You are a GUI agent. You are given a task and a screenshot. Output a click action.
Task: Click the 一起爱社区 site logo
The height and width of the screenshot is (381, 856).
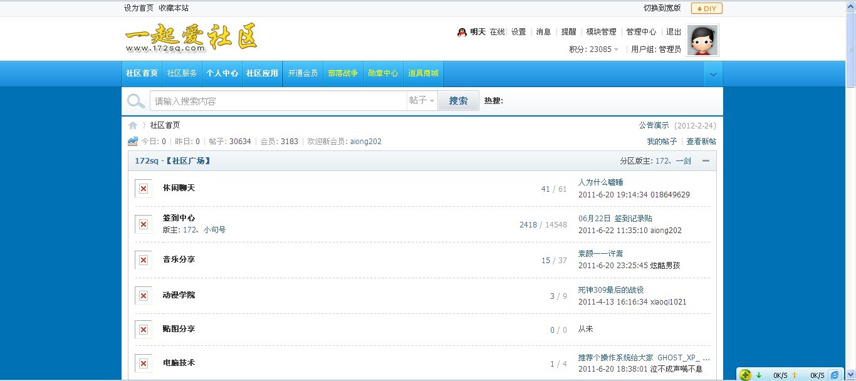point(191,39)
